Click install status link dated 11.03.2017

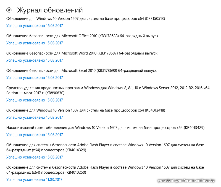click(35, 180)
